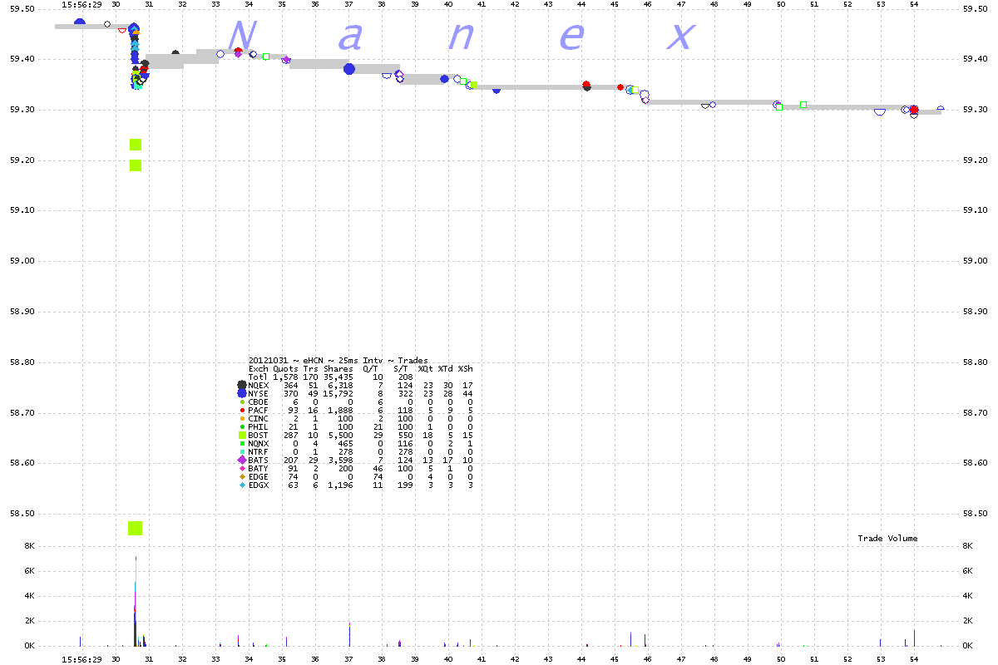Click the red trade dot at second 54
Screen dimensions: 998x665
[914, 110]
